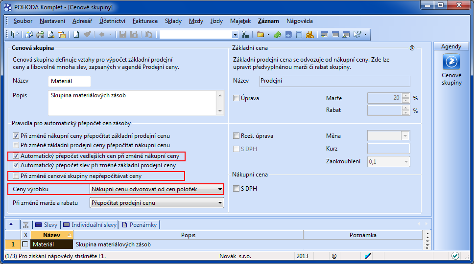Check the S DPH checkbox under Nákupní cena

click(236, 189)
